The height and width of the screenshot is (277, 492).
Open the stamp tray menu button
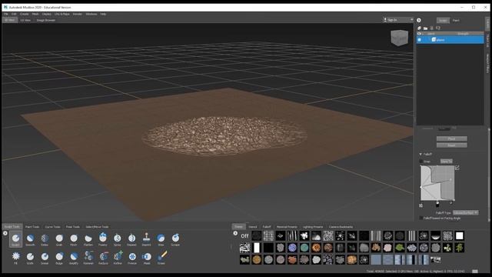coord(235,233)
